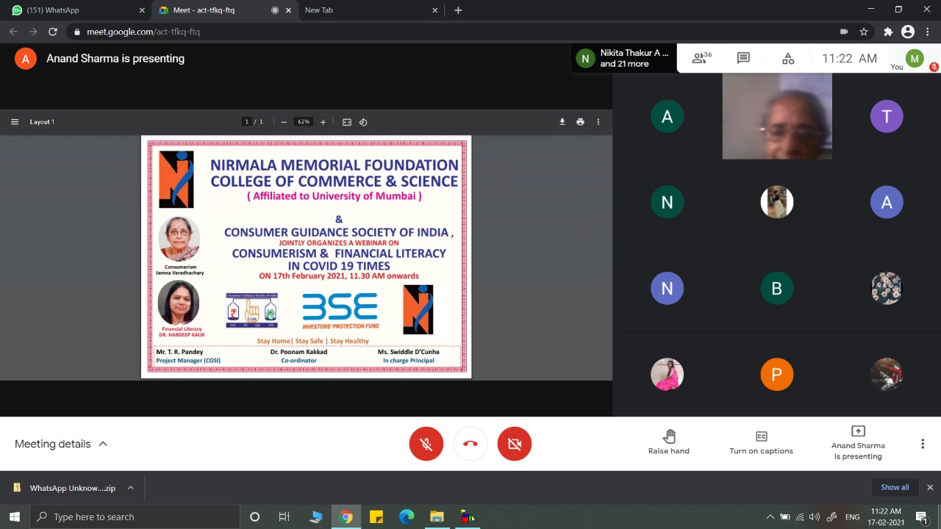Rotate the PDF document
Image resolution: width=941 pixels, height=529 pixels.
pyautogui.click(x=363, y=122)
